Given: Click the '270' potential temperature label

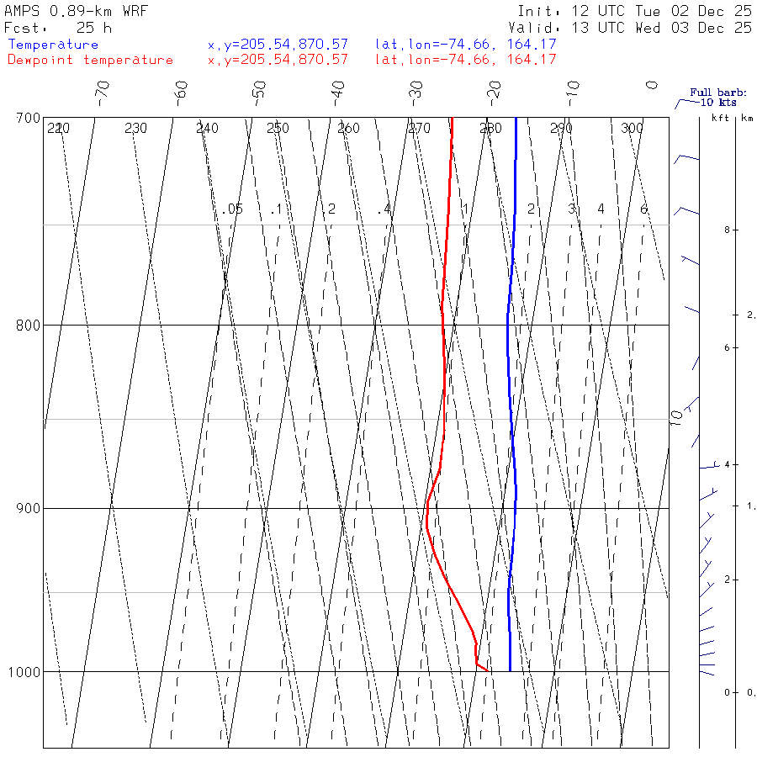Looking at the screenshot, I should click(419, 129).
